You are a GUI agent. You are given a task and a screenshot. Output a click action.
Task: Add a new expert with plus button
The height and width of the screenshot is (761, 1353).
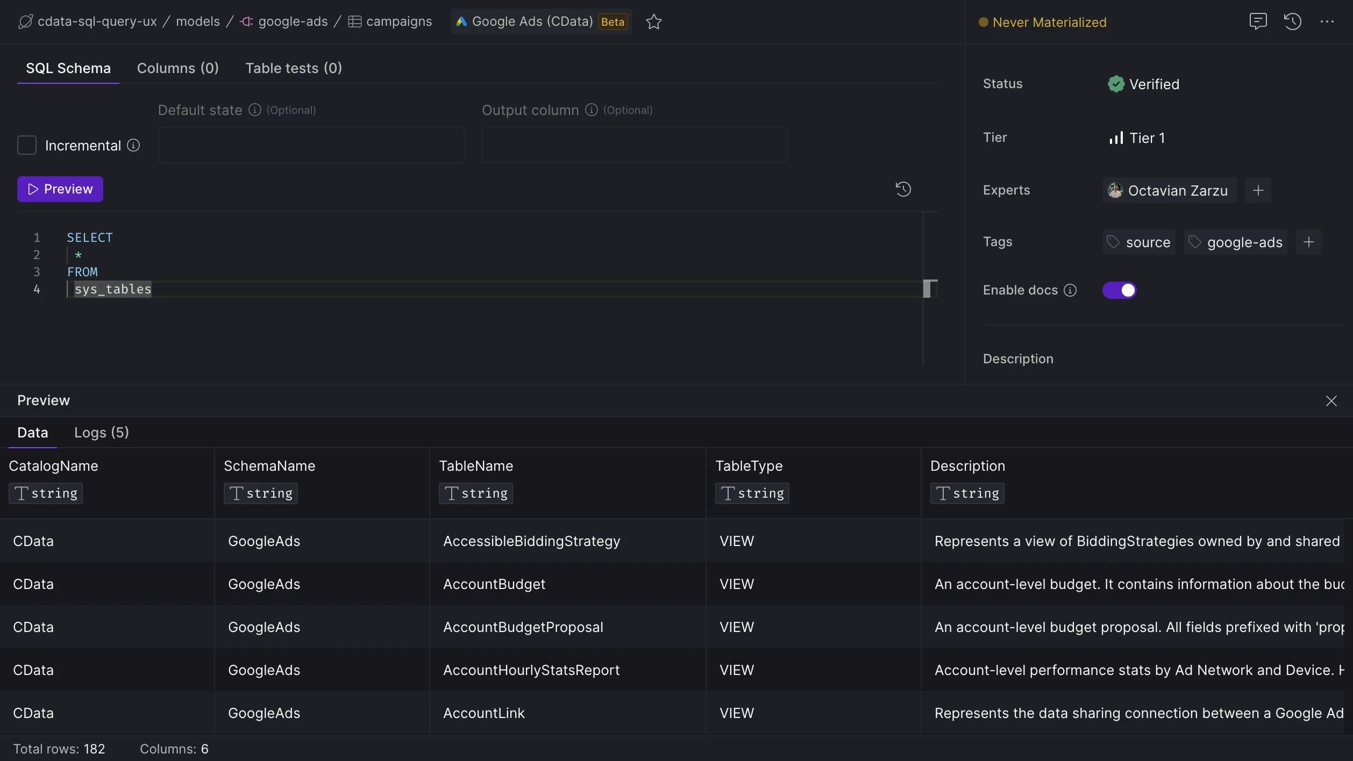[x=1258, y=190]
